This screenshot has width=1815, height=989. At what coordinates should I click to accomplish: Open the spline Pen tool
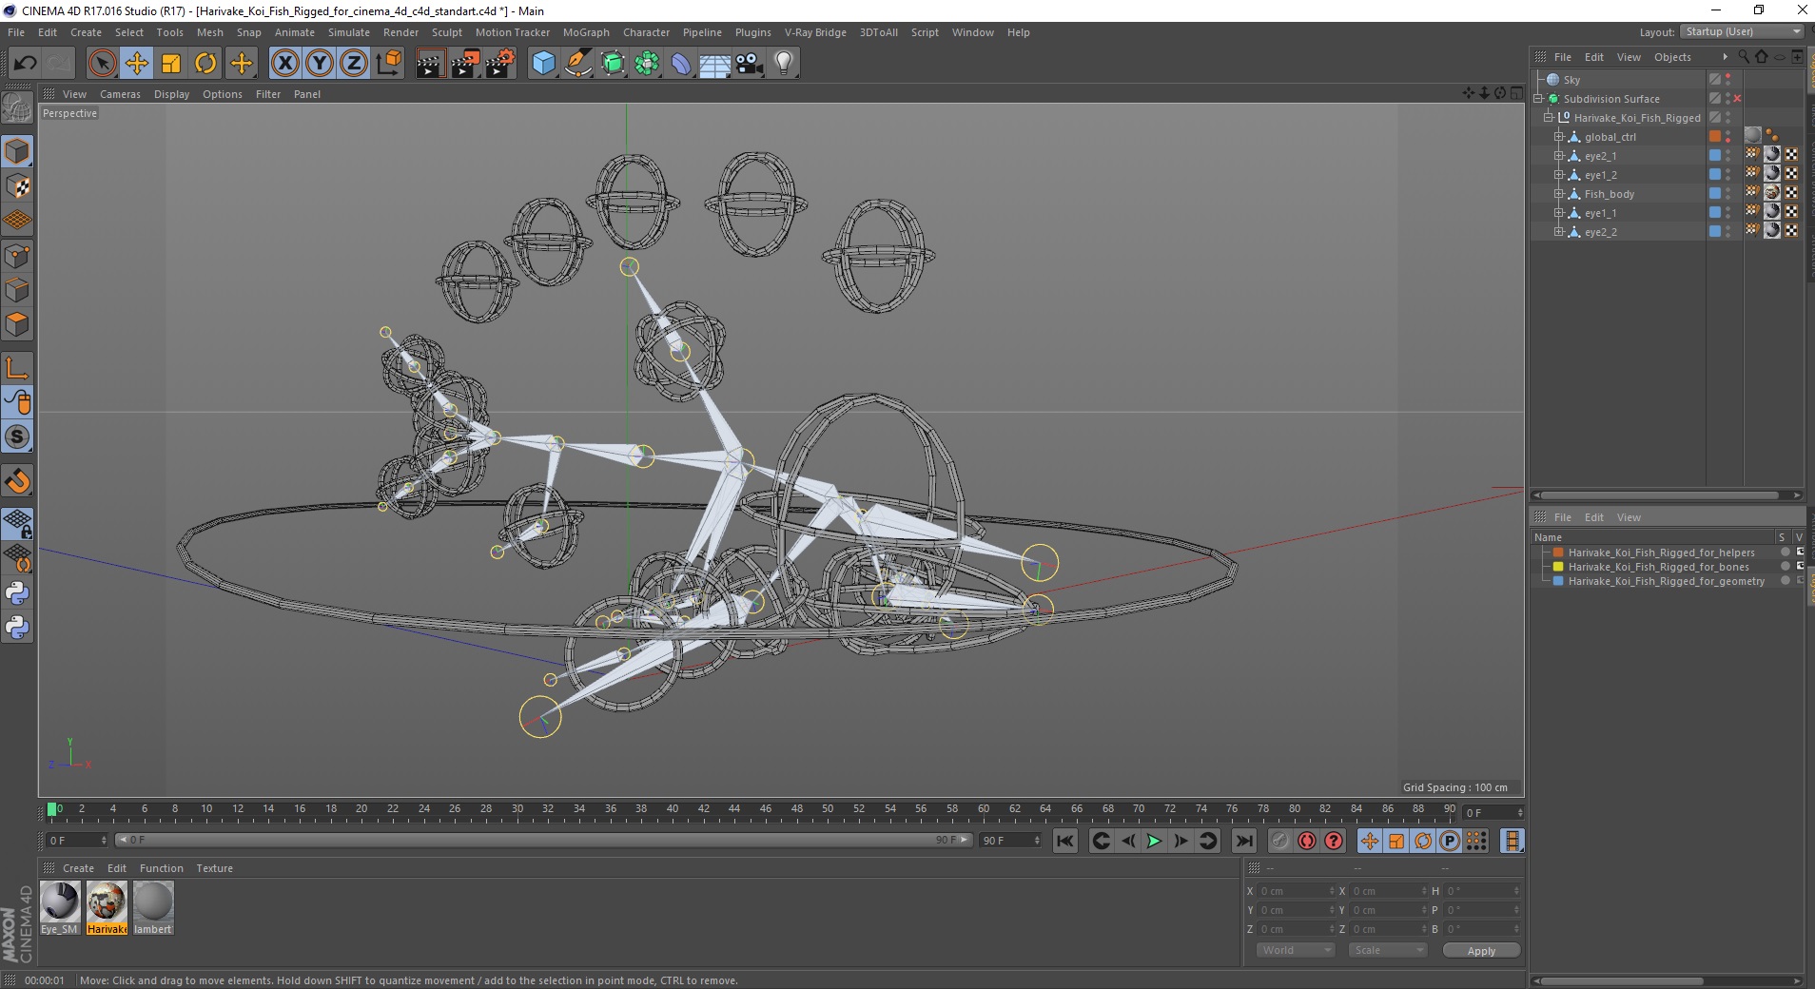coord(577,64)
